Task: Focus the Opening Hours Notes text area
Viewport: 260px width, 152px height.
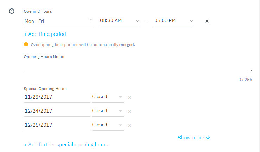Action: click(138, 66)
